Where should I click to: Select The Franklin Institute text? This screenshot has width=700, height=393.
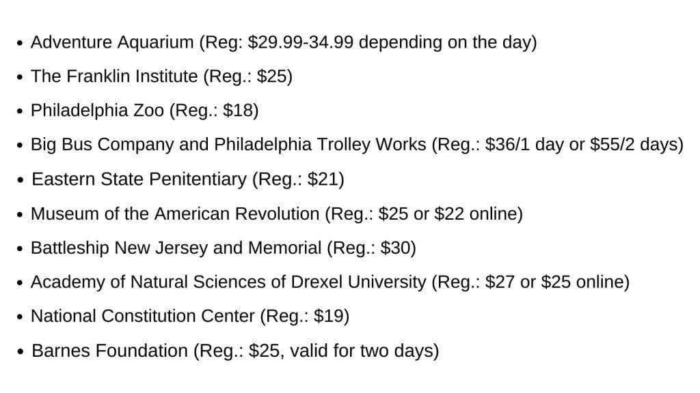[114, 76]
